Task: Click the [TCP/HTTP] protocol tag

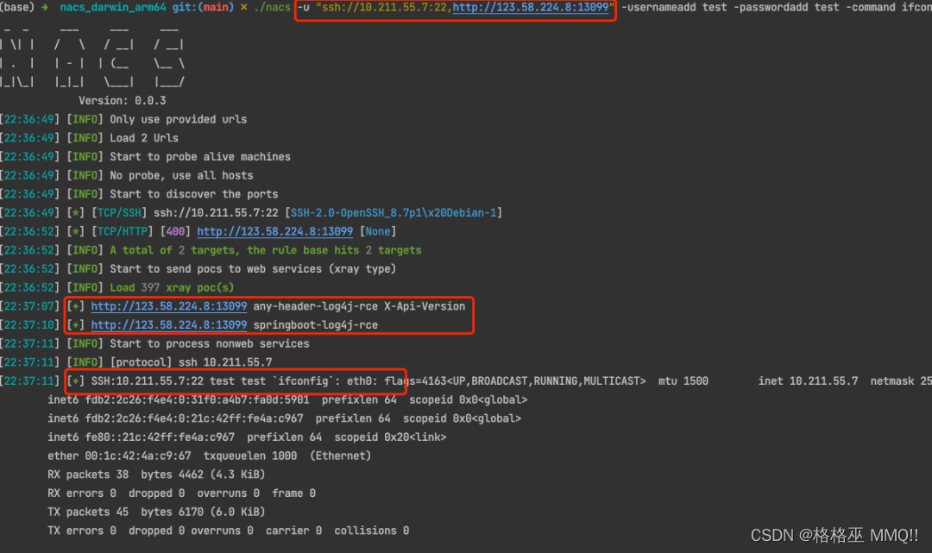Action: click(123, 232)
